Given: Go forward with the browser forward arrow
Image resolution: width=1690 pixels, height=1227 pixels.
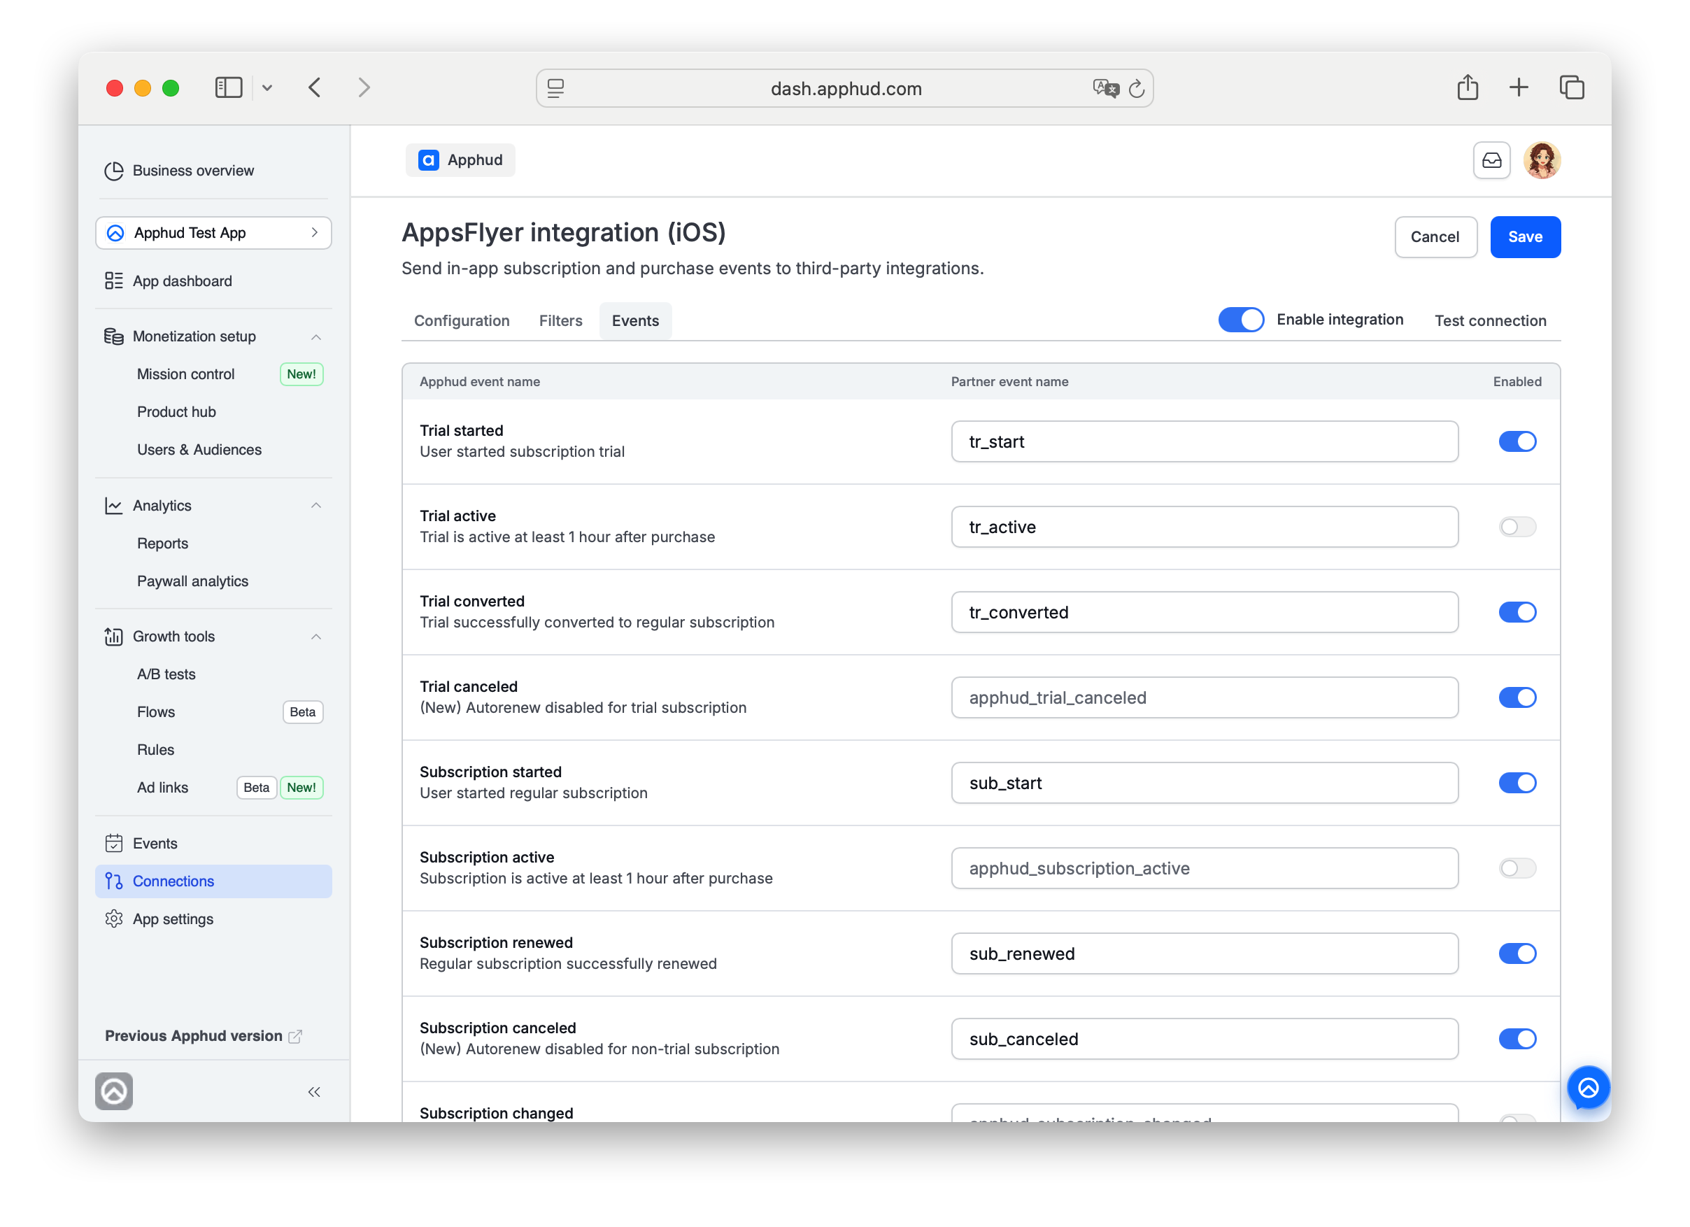Looking at the screenshot, I should point(364,88).
